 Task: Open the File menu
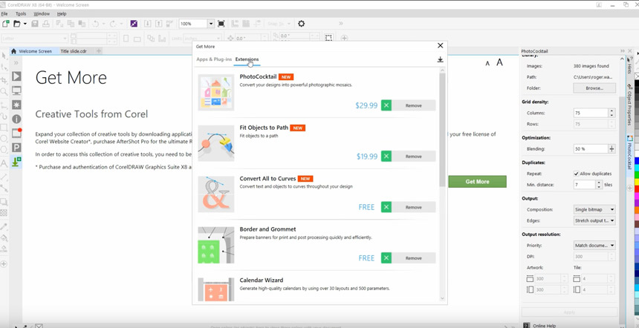point(4,14)
